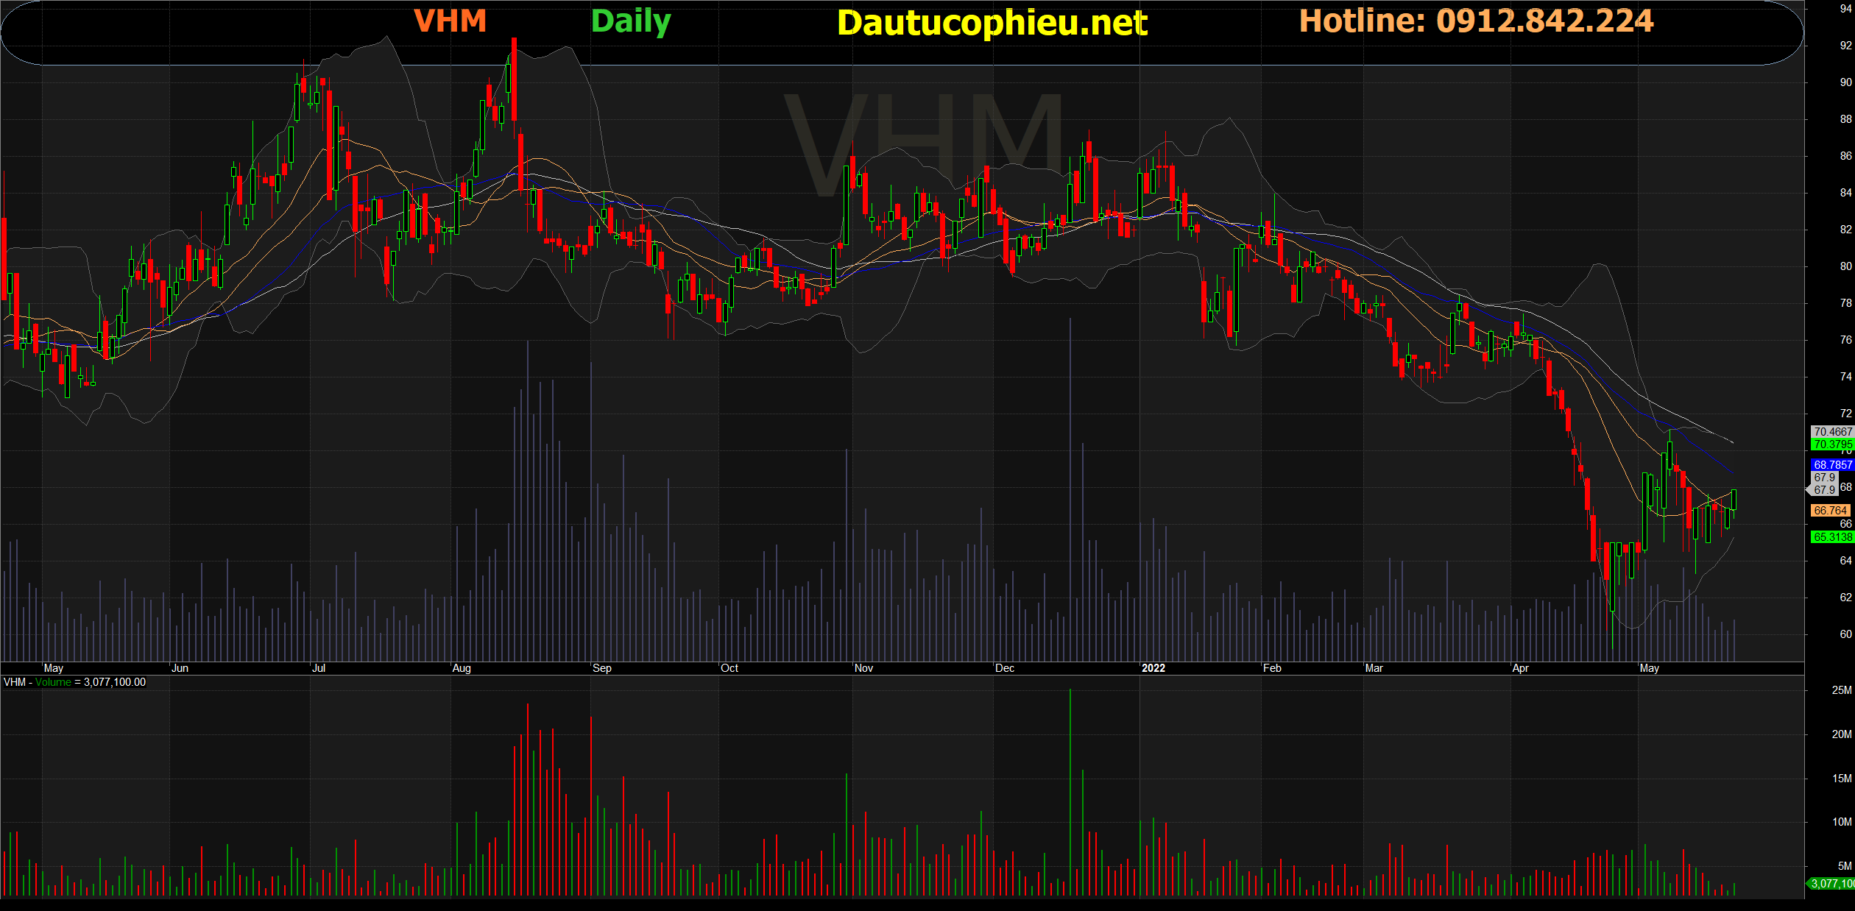Select the Feb marker on the time axis
This screenshot has height=911, width=1855.
pyautogui.click(x=1272, y=668)
